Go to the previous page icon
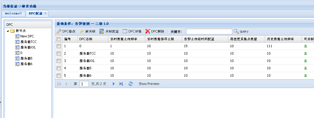314x138 pixels. point(66,84)
